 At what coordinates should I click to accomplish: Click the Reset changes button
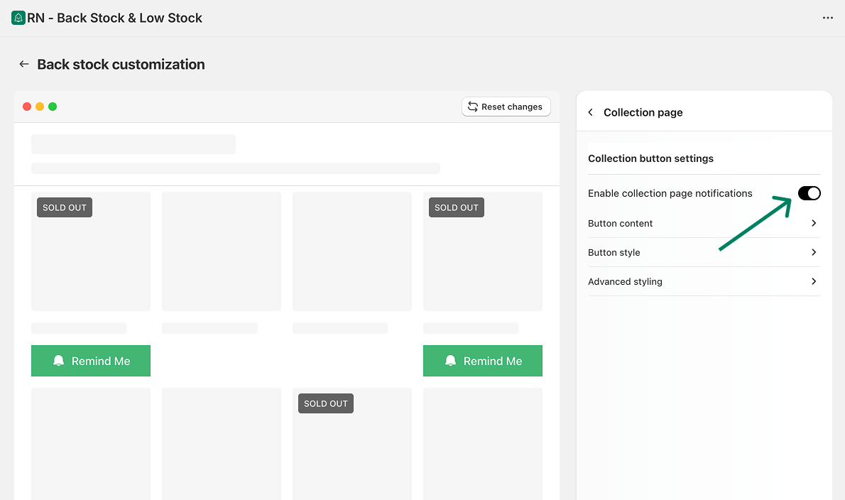pos(506,107)
